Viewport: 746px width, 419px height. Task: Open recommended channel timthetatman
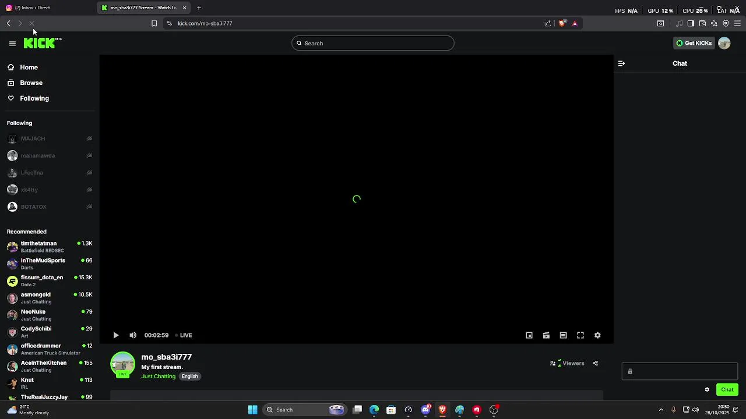point(50,247)
